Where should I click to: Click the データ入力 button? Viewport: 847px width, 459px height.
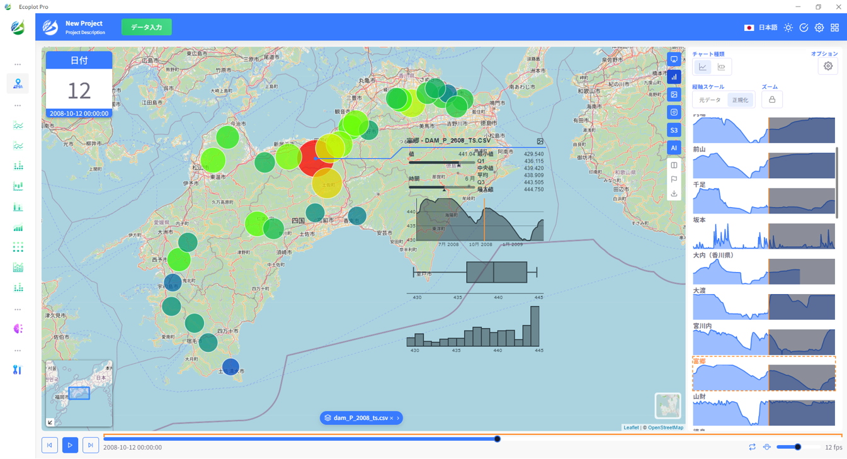pos(147,27)
